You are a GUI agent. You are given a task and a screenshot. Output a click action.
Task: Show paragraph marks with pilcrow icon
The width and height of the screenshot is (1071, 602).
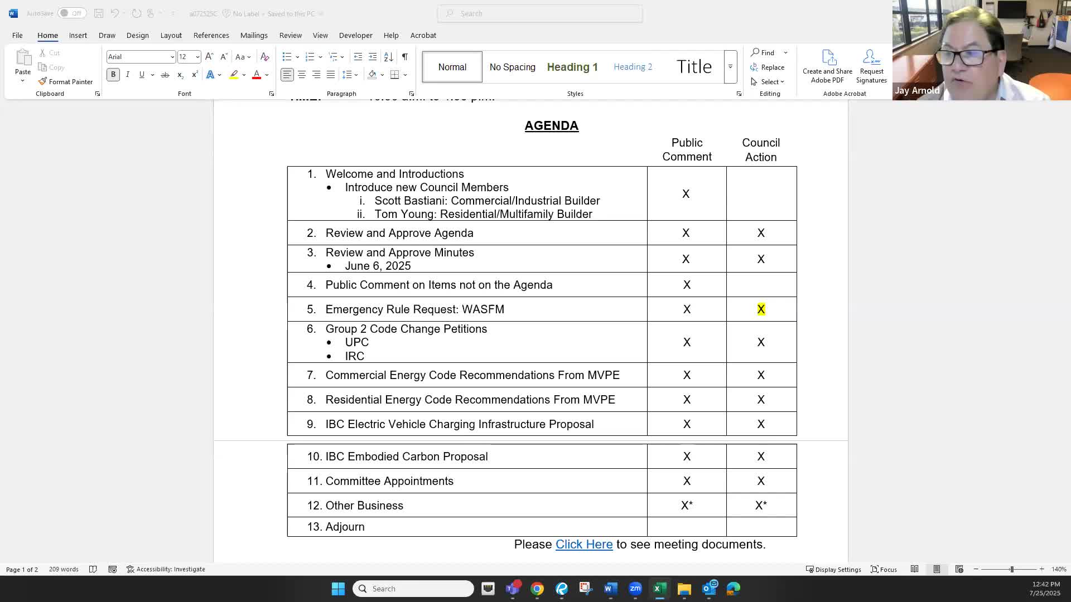tap(405, 57)
